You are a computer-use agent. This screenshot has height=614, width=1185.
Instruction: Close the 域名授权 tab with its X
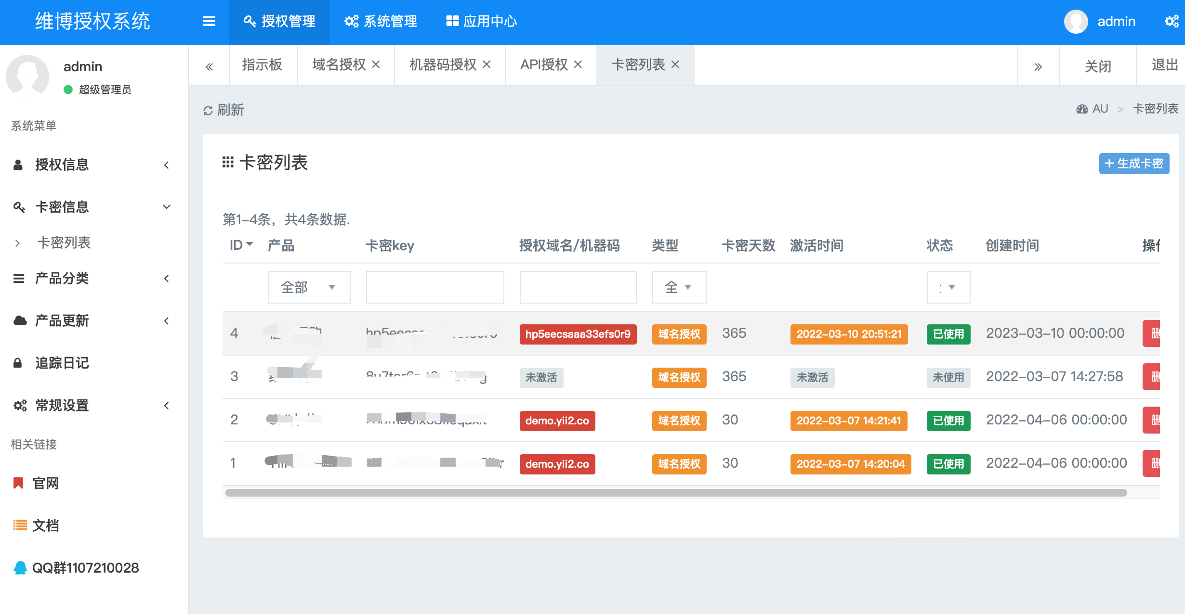376,64
